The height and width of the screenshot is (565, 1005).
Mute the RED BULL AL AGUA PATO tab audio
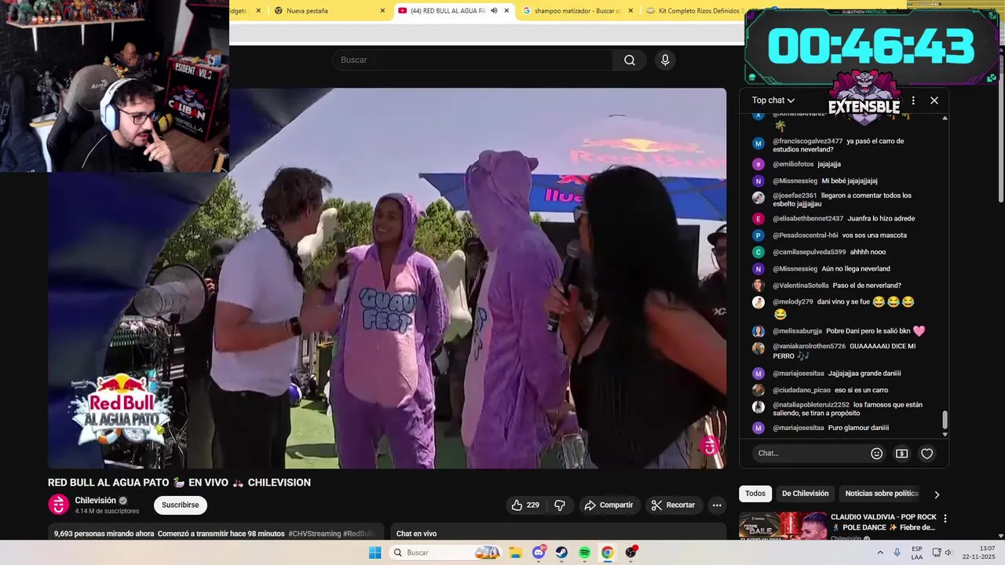(494, 11)
